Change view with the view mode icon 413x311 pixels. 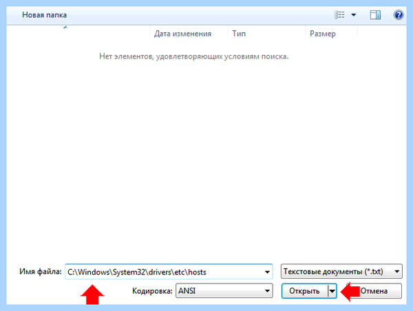(339, 14)
